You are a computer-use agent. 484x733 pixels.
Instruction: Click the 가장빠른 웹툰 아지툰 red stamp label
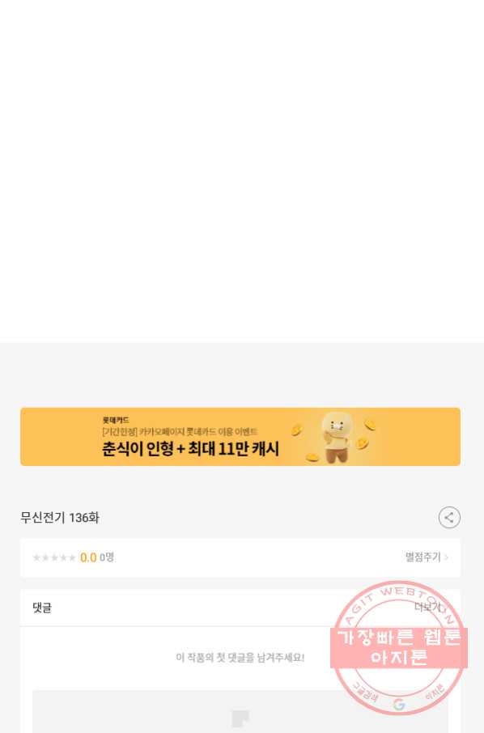click(399, 647)
